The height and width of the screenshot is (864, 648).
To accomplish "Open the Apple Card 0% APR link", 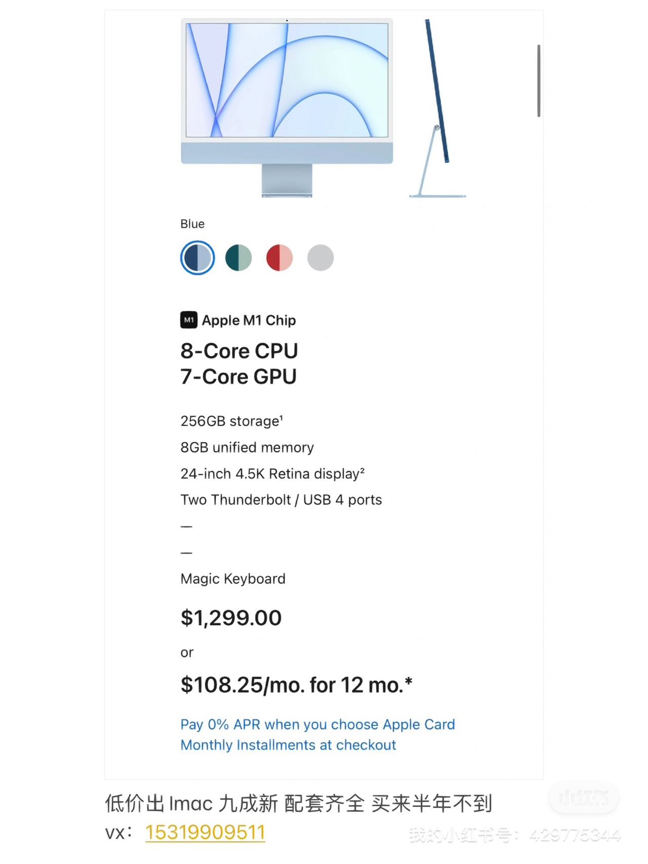I will [x=317, y=724].
